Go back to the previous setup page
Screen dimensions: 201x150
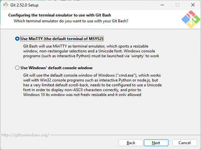click(x=131, y=143)
